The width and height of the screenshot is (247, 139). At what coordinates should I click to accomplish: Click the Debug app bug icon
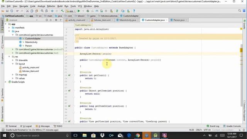click(x=88, y=11)
